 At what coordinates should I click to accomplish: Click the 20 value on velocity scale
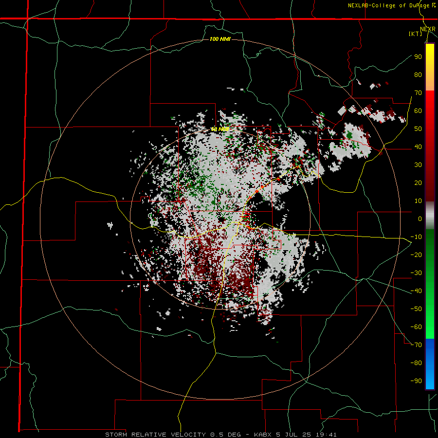pyautogui.click(x=418, y=182)
